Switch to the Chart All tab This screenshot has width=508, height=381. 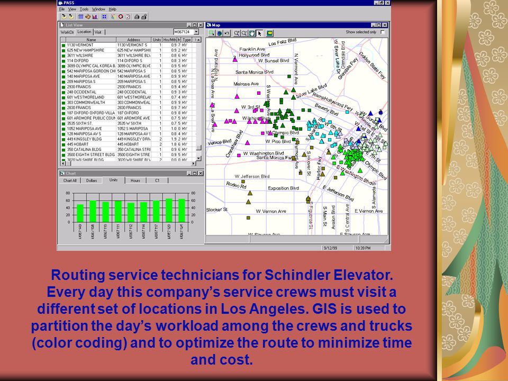tap(70, 180)
